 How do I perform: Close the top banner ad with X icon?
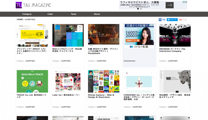186,2
